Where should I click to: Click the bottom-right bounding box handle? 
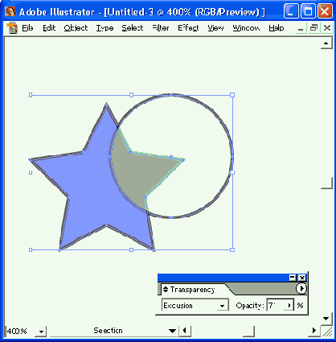pyautogui.click(x=232, y=249)
